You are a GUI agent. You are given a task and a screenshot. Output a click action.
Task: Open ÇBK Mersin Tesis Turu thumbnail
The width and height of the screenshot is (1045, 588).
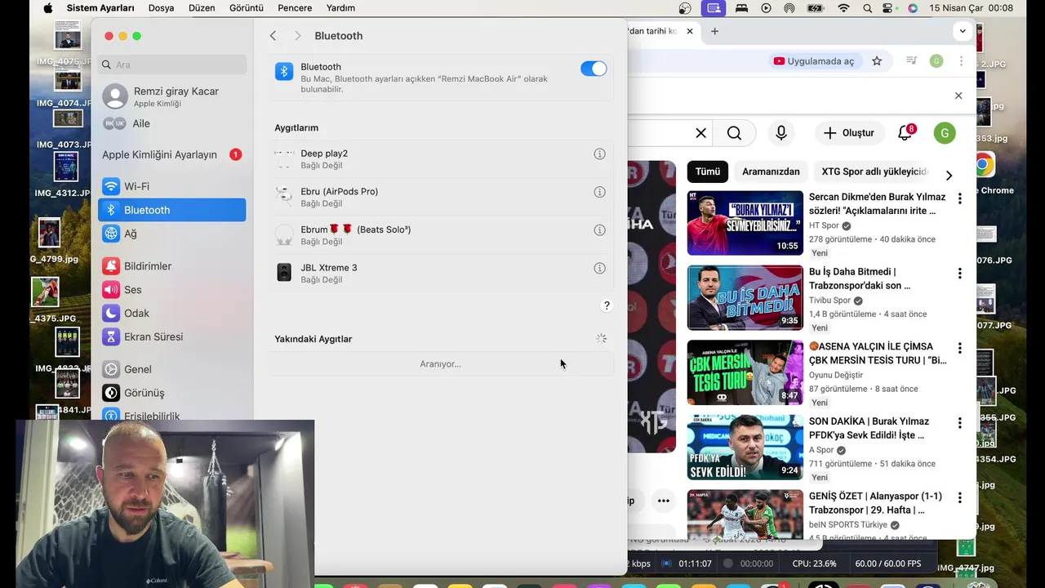click(745, 372)
